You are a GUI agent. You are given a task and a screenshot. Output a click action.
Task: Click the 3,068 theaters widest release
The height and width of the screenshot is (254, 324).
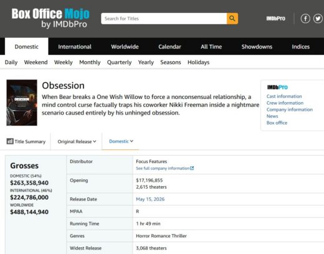pos(151,248)
